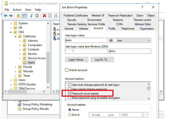Screen dimensions: 170x119
Task: Expand the System node in tree
Action: (x=11, y=23)
